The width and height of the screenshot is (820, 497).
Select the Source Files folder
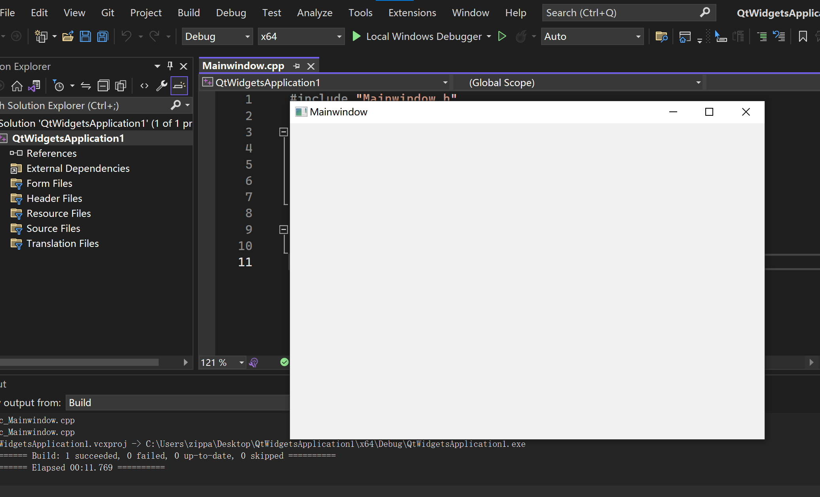click(53, 228)
